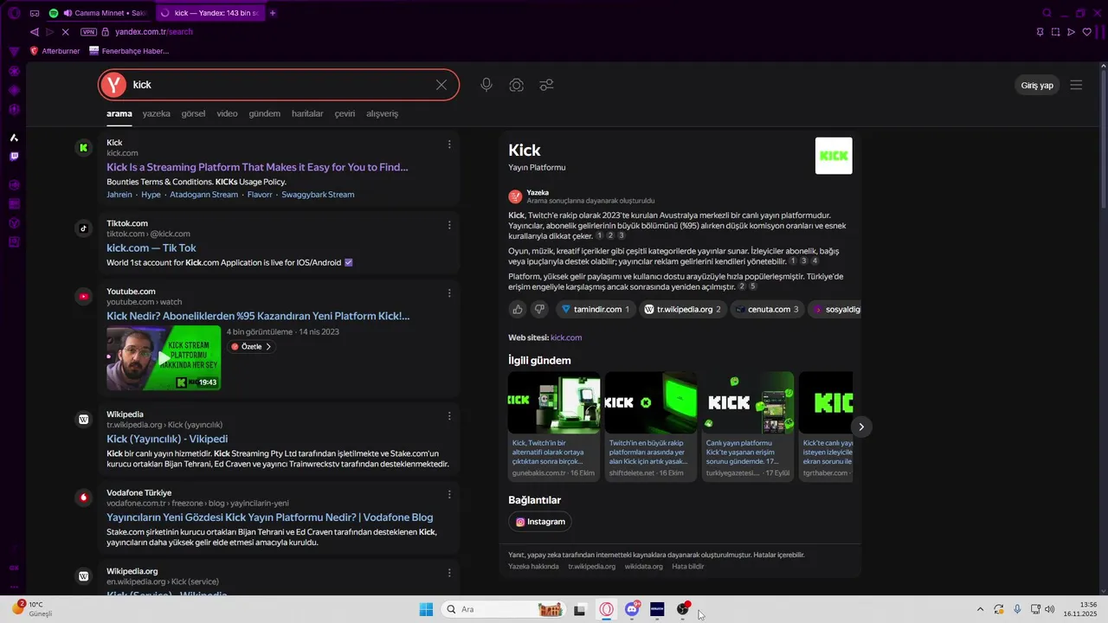The height and width of the screenshot is (623, 1108).
Task: Open options menu for en.wikipedia.org result
Action: (449, 573)
